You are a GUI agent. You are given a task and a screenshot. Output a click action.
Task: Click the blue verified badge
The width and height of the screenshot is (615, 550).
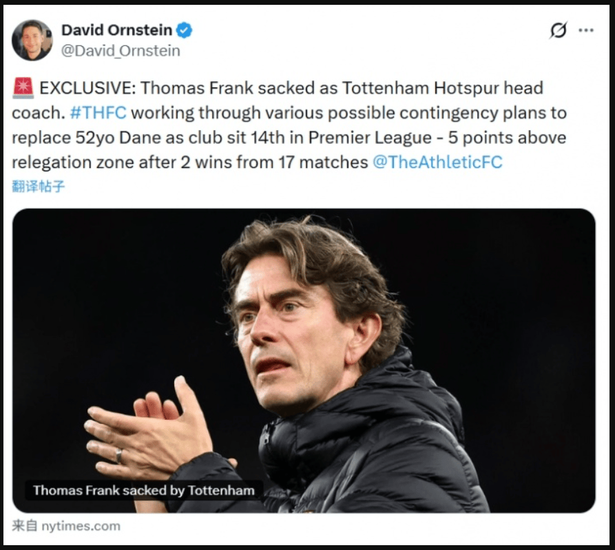point(185,30)
